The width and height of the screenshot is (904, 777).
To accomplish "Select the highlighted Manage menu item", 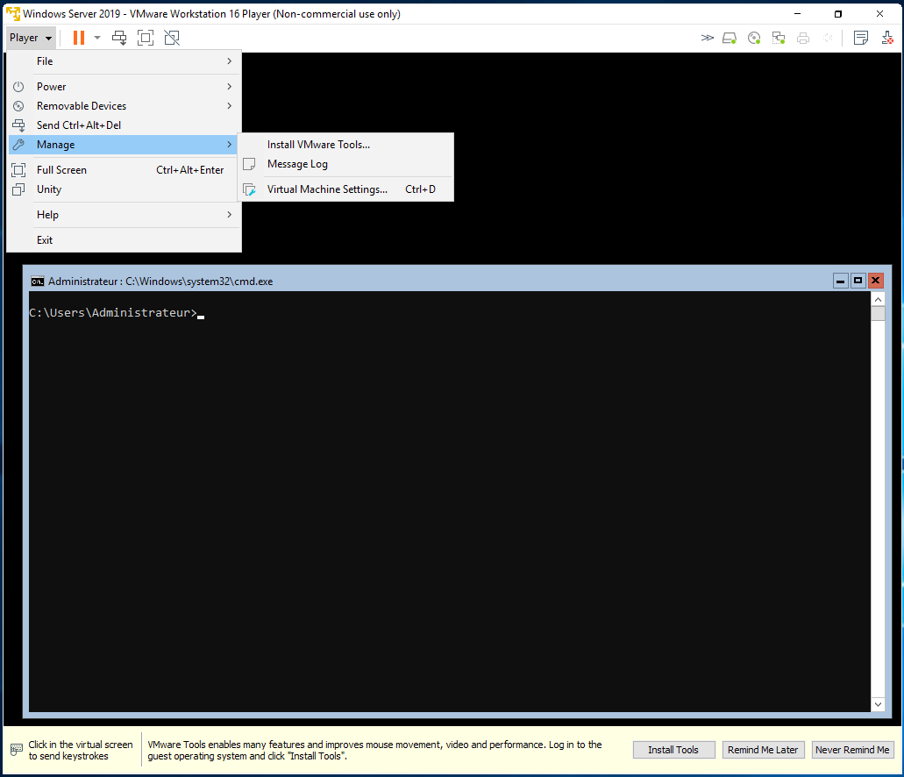I will coord(124,145).
